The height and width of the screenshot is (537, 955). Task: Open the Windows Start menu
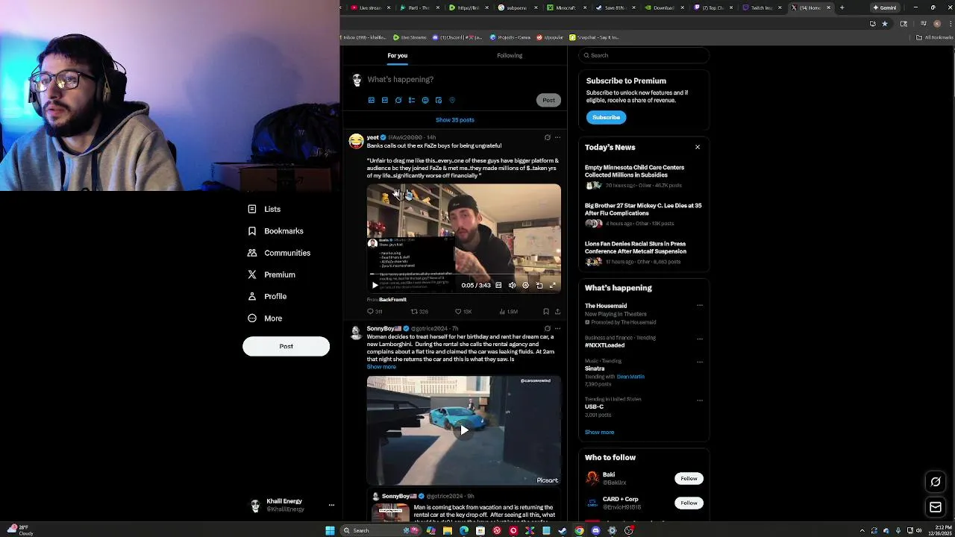coord(330,530)
